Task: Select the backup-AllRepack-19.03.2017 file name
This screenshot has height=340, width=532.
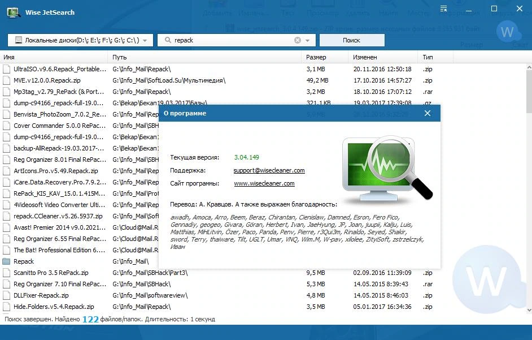Action: pyautogui.click(x=59, y=148)
